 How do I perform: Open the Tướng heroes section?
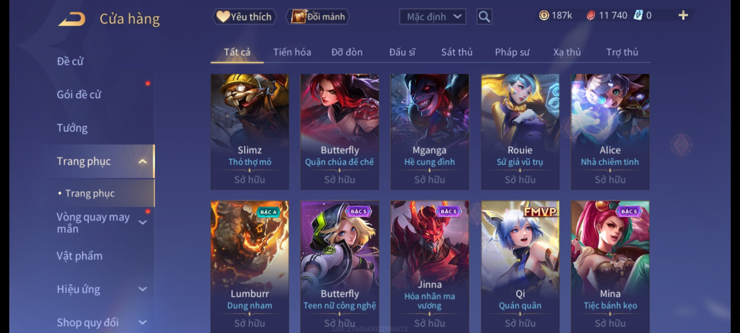click(72, 128)
